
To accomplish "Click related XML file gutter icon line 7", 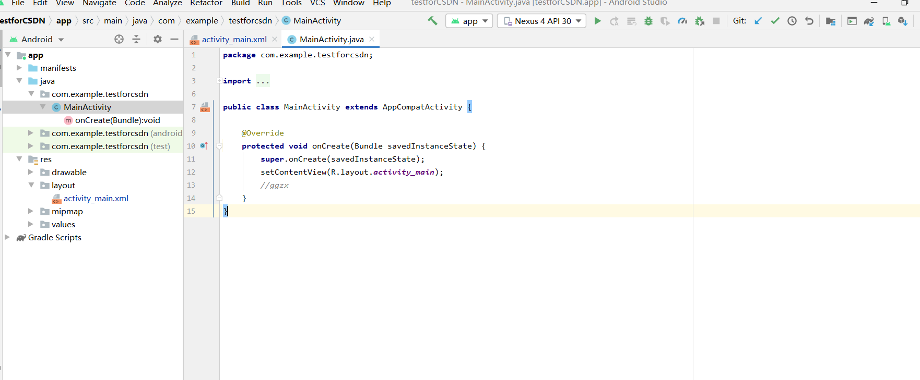I will (205, 107).
